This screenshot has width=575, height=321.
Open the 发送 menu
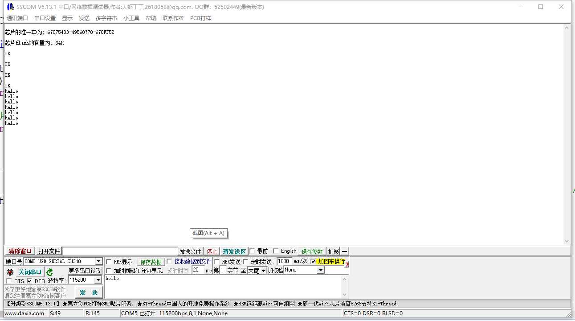[x=84, y=18]
